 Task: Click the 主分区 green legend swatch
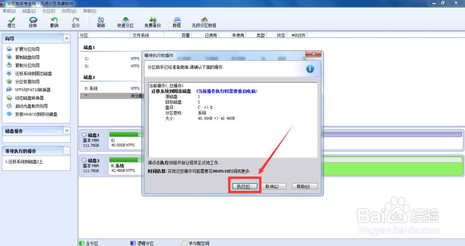tap(82, 243)
